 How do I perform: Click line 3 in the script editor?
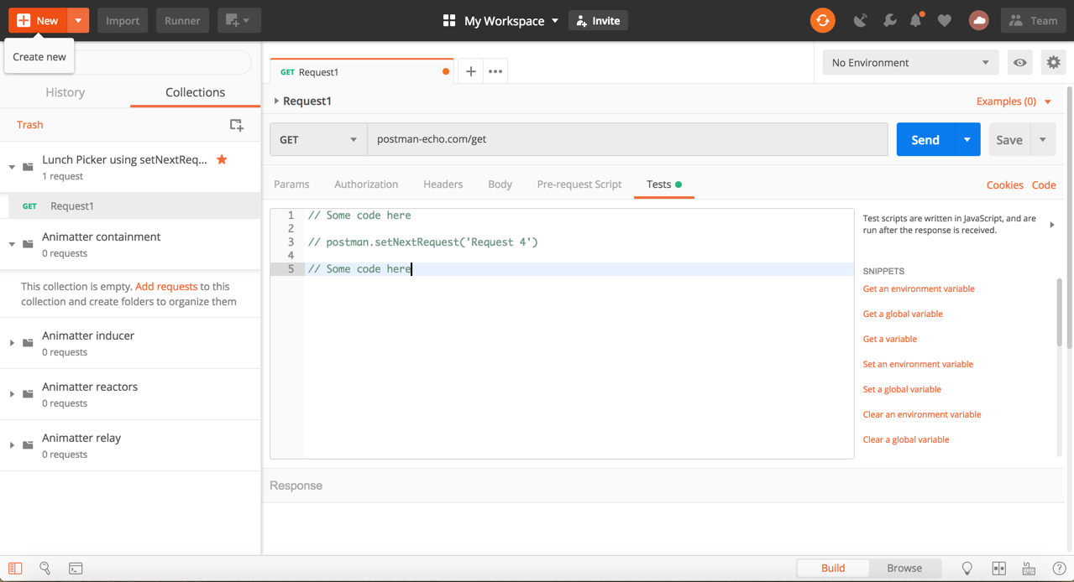coord(579,242)
